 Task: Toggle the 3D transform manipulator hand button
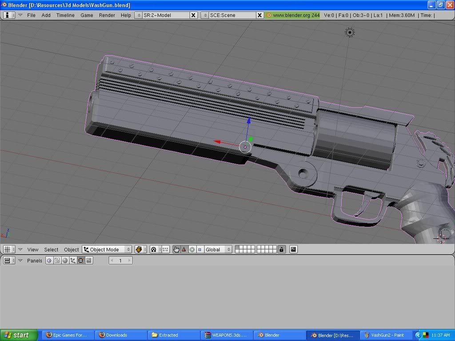(x=176, y=250)
